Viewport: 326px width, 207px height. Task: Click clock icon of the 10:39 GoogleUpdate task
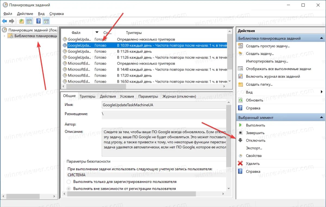pyautogui.click(x=65, y=45)
